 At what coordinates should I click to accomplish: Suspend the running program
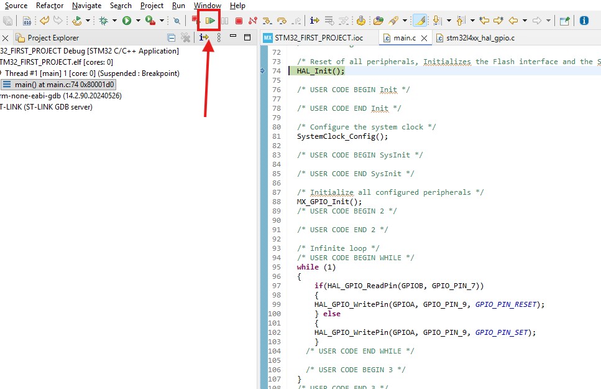(x=225, y=19)
